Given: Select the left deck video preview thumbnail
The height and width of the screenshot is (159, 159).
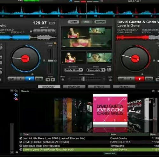Looking at the screenshot, I should click(73, 57).
